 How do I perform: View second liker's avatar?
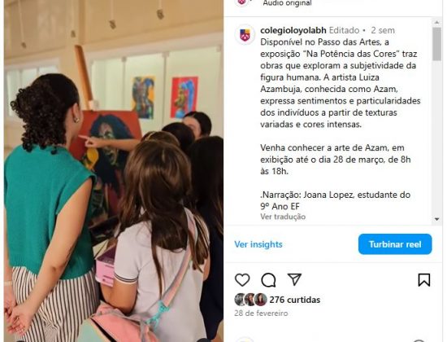250,300
